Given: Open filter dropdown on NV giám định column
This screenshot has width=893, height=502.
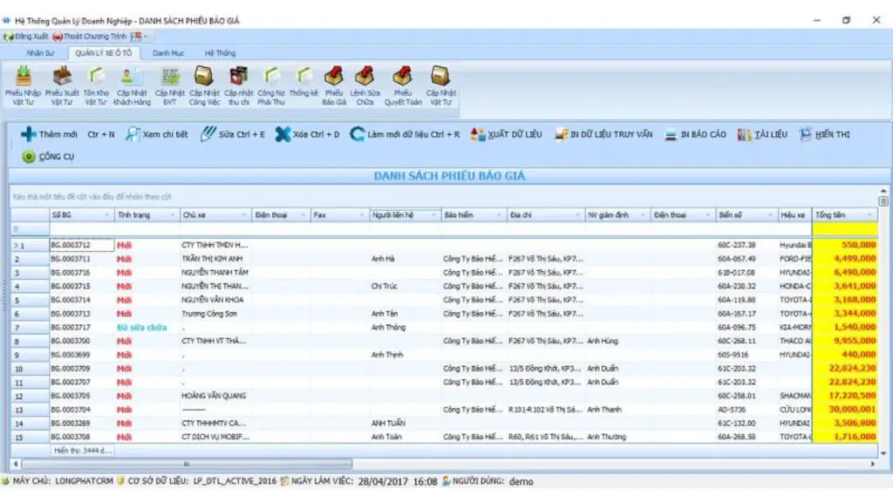Looking at the screenshot, I should coord(643,215).
